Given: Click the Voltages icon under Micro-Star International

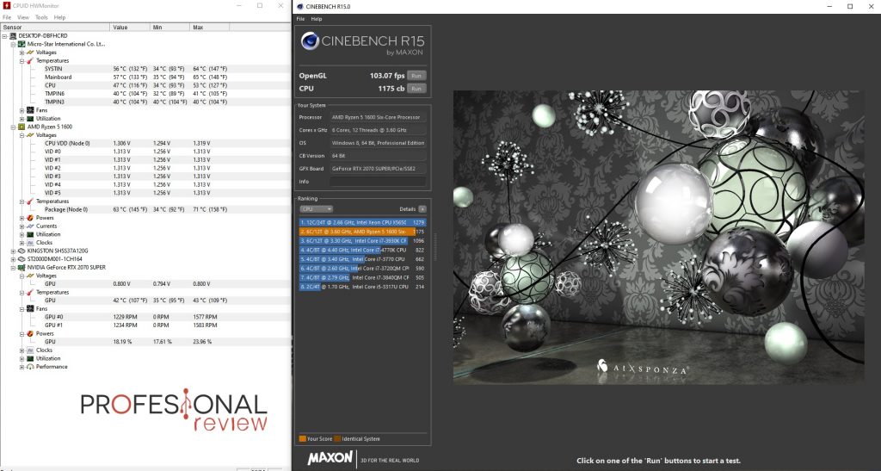Looking at the screenshot, I should pos(30,53).
